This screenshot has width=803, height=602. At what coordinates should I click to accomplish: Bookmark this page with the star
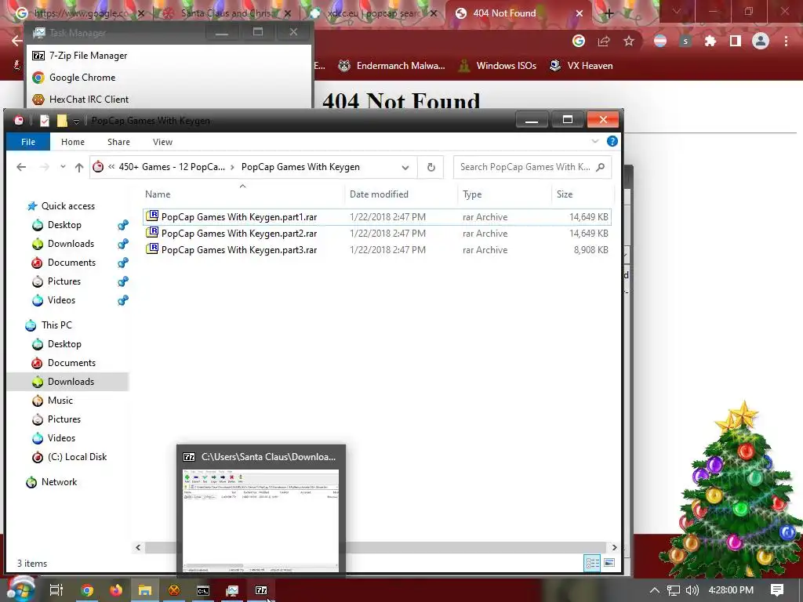coord(629,41)
